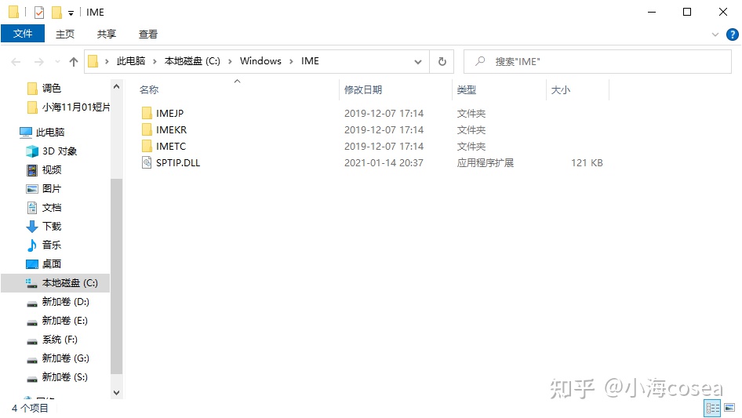Open 新加卷 (G:) drive

pyautogui.click(x=65, y=358)
